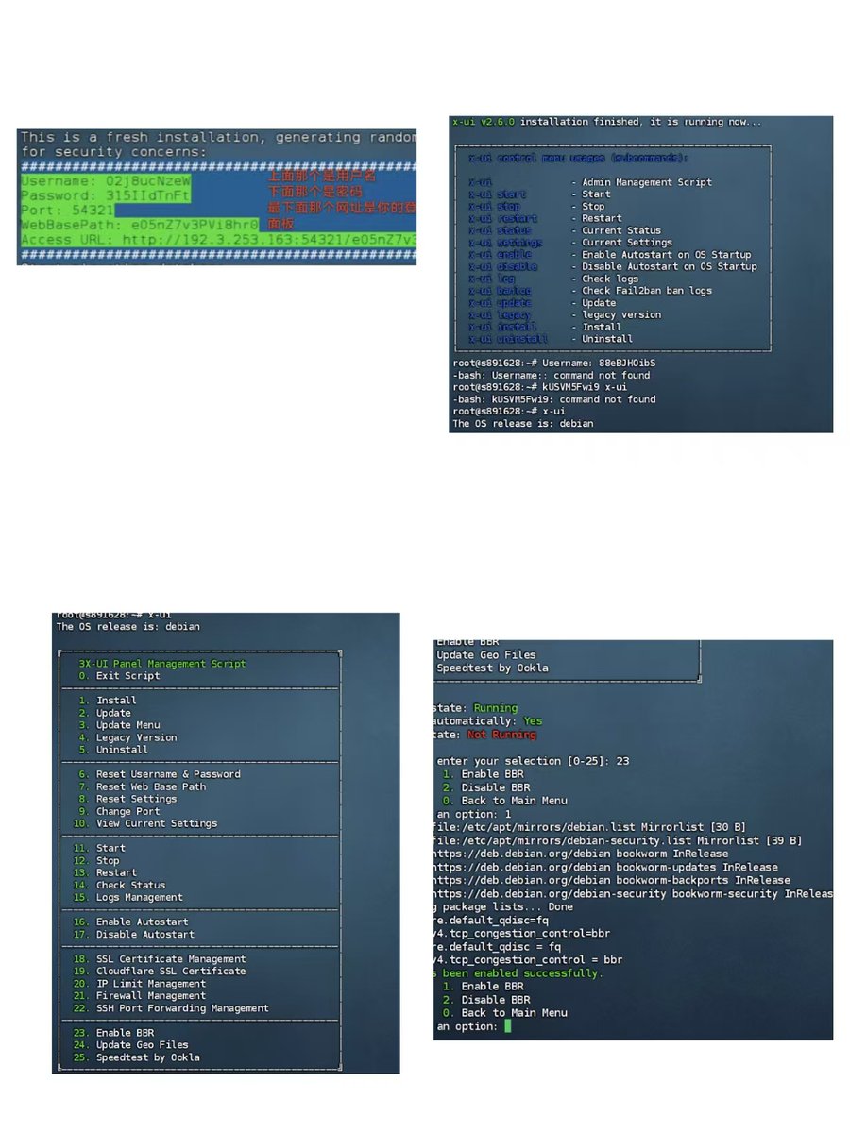Select menu entry '23. Enable BBR'

pyautogui.click(x=113, y=1033)
